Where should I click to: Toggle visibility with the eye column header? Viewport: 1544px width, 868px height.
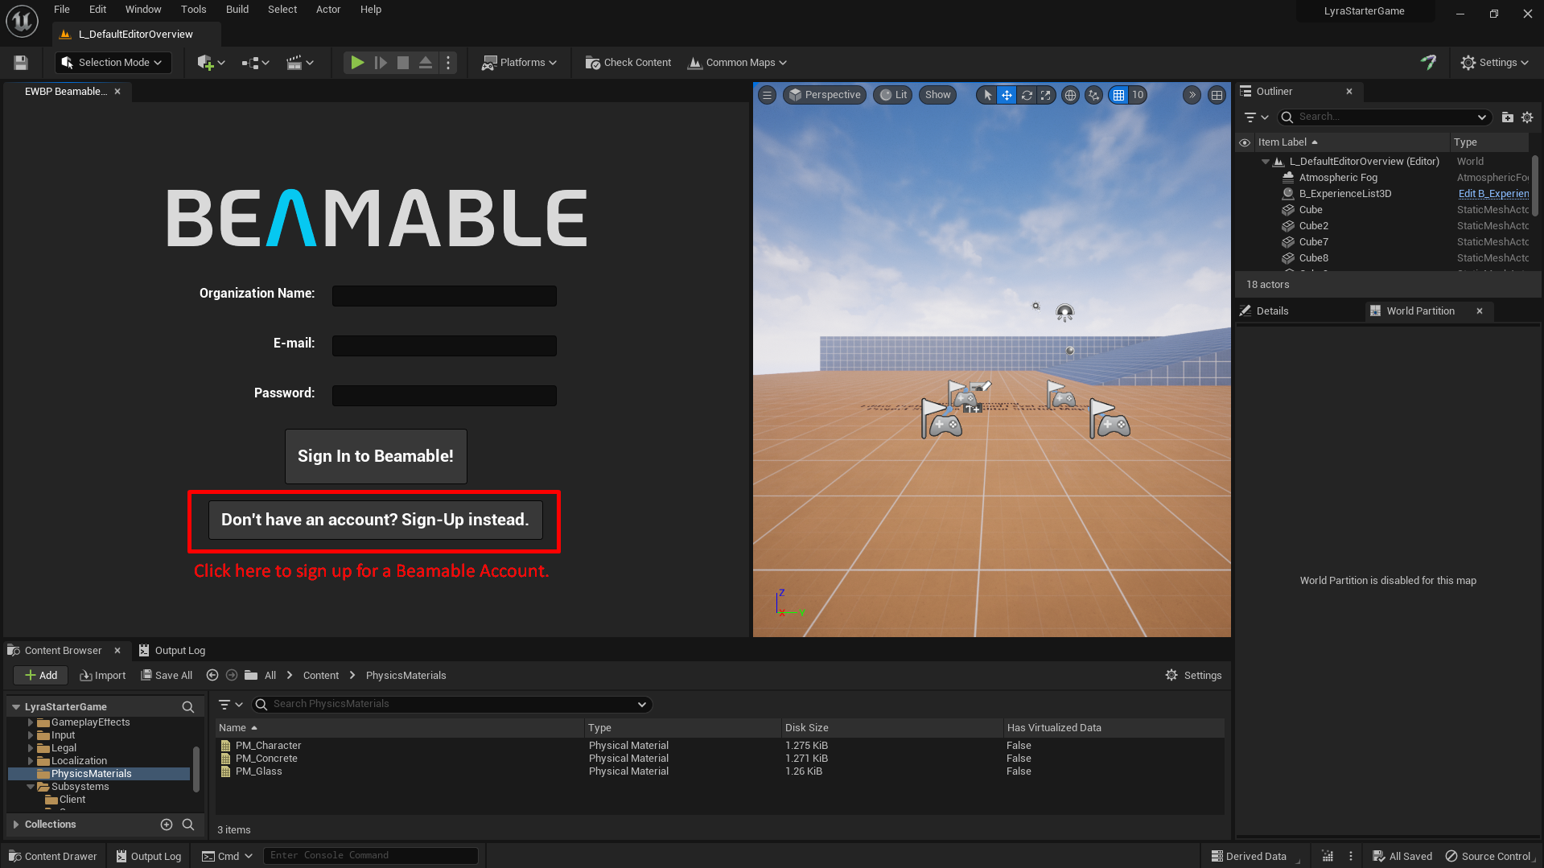[1245, 142]
